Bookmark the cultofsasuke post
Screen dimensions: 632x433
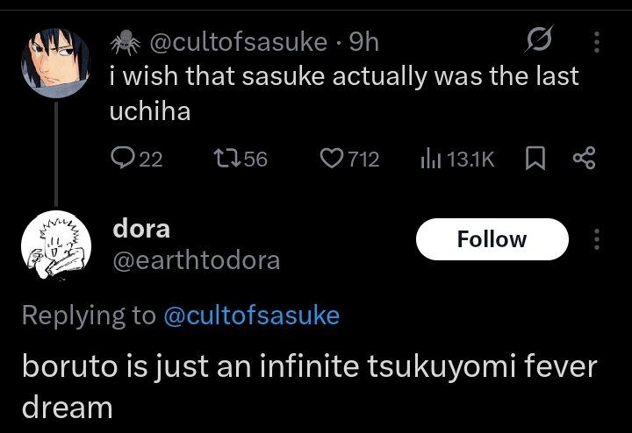point(534,159)
